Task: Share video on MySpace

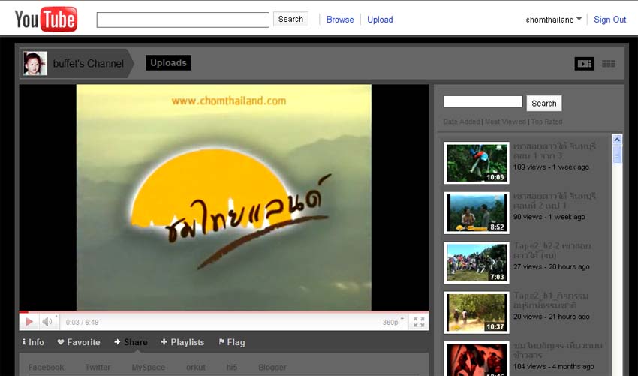Action: pyautogui.click(x=148, y=368)
